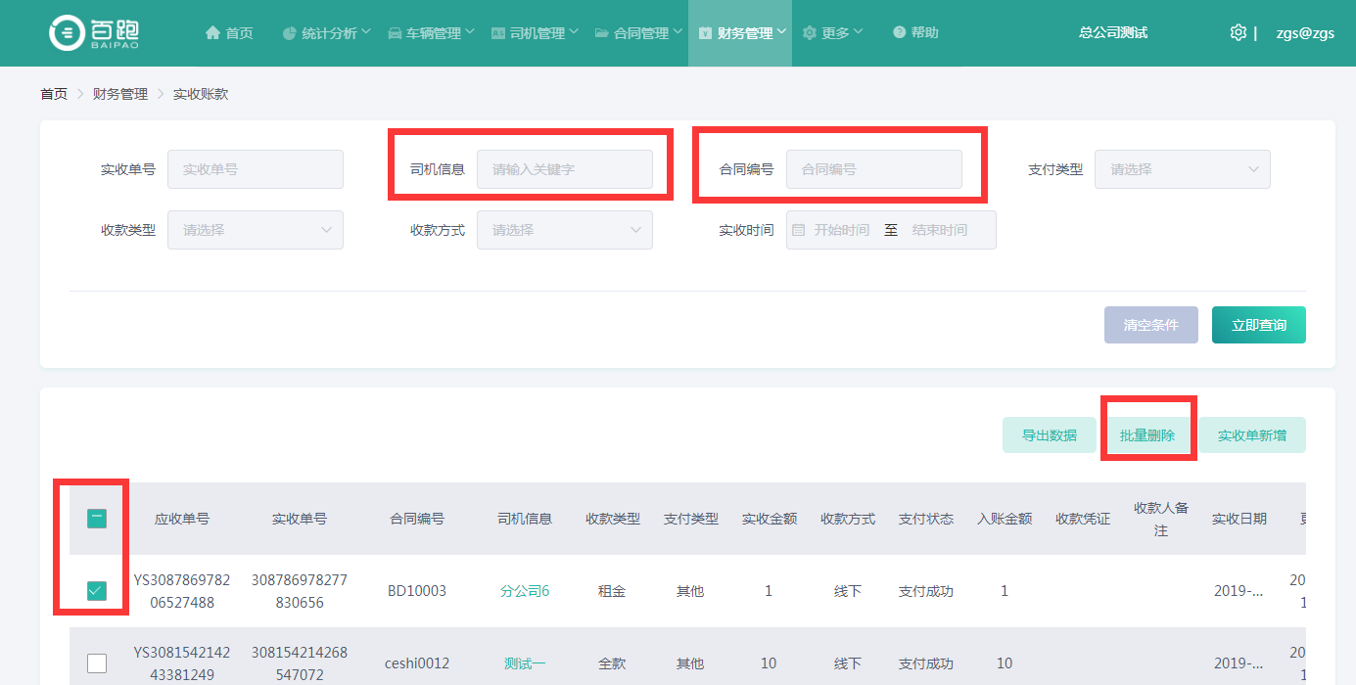1356x685 pixels.
Task: Open the 支付类型 dropdown
Action: tap(1182, 169)
